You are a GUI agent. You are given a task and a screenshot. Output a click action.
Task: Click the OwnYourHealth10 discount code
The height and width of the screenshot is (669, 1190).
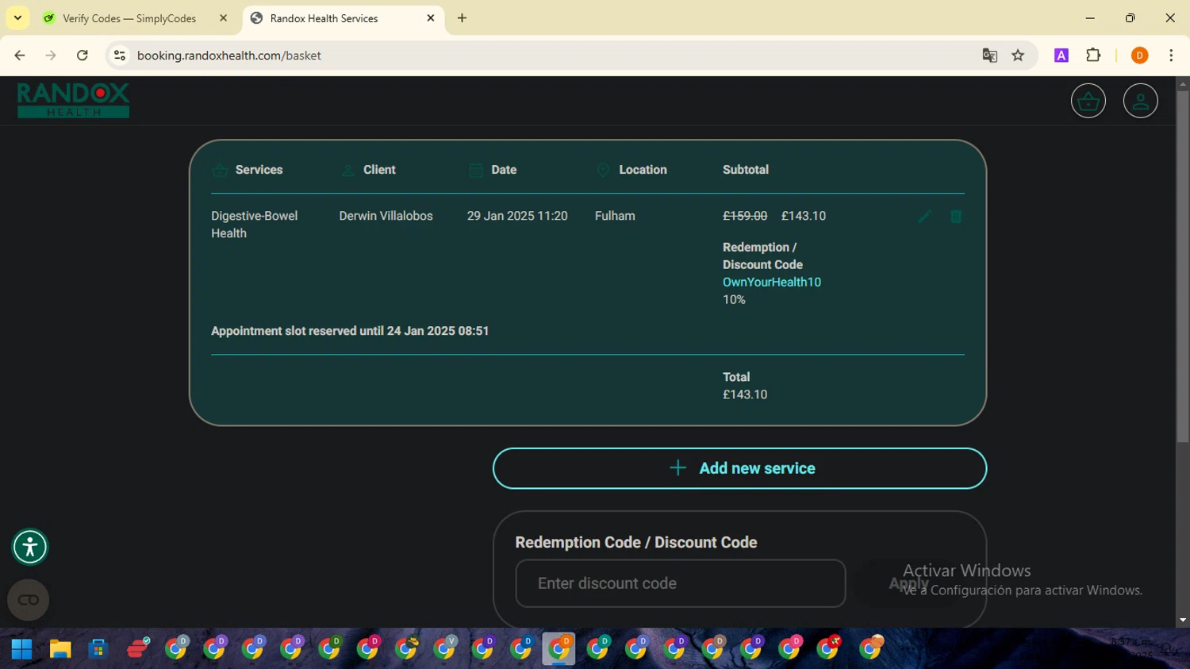[771, 283]
